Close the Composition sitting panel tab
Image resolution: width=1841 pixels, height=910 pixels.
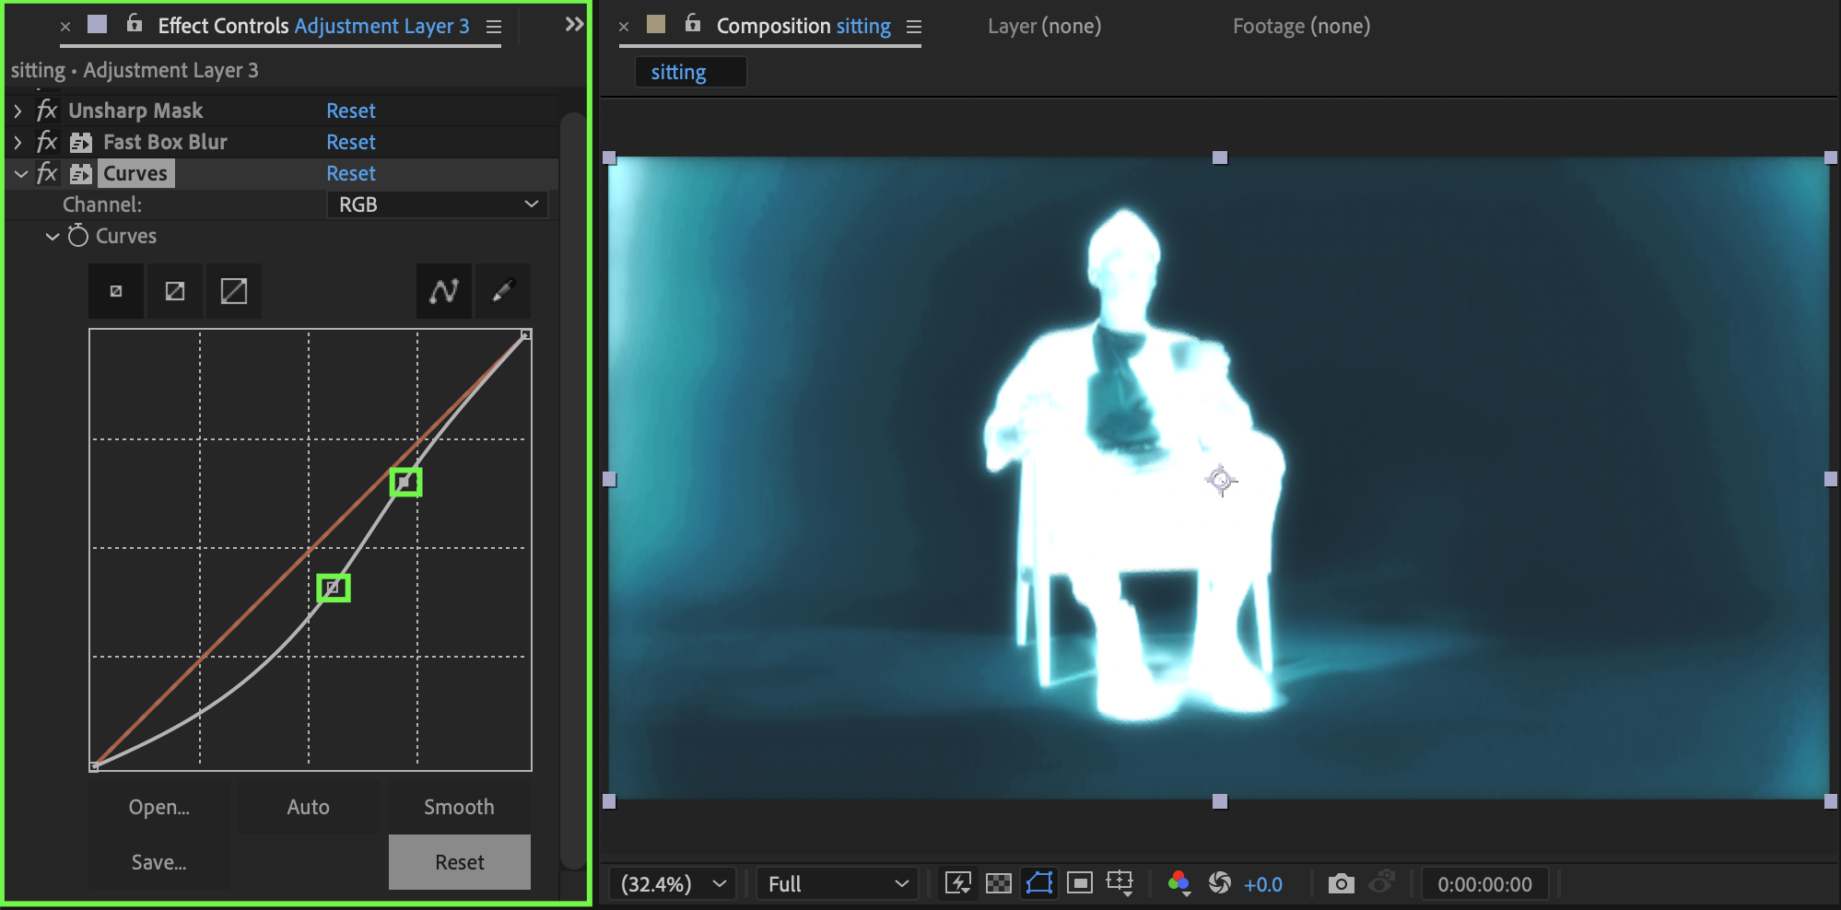coord(624,27)
